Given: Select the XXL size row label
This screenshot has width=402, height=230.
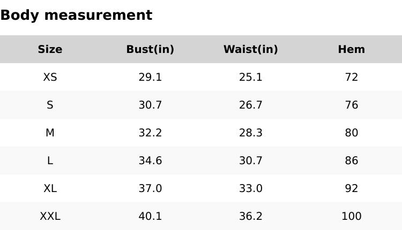Looking at the screenshot, I should (50, 216).
